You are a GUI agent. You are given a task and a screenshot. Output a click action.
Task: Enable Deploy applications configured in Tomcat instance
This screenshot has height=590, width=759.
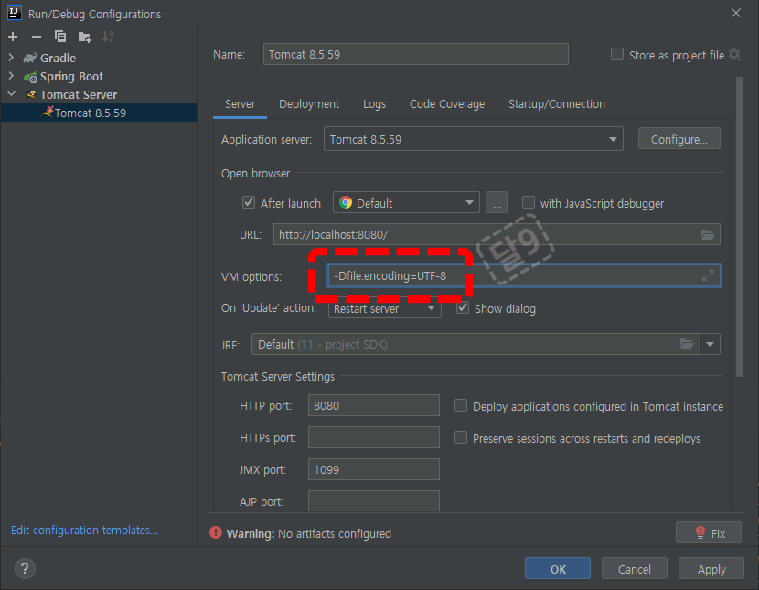pos(461,405)
